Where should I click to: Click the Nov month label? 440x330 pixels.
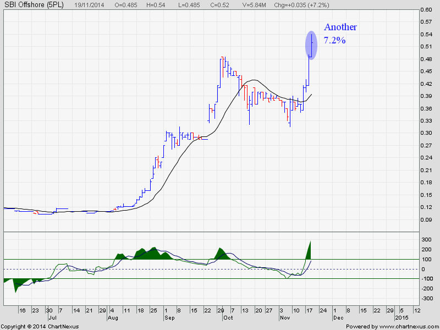click(285, 318)
